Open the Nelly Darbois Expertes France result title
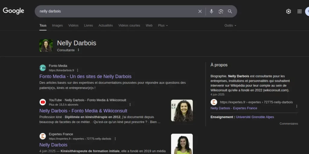Viewport: 309px width, 154px height. 53,145
